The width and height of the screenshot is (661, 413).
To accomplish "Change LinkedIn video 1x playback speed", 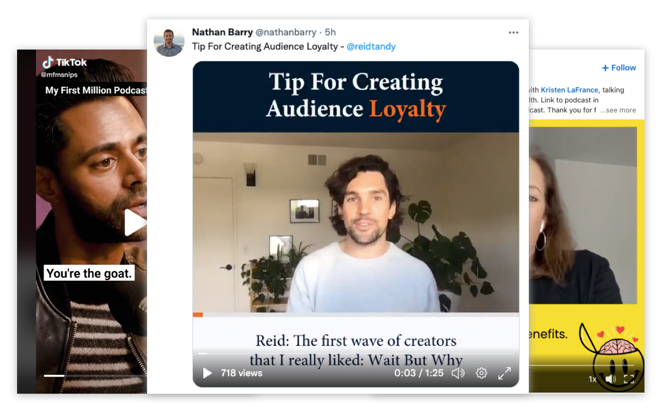I will pos(593,379).
